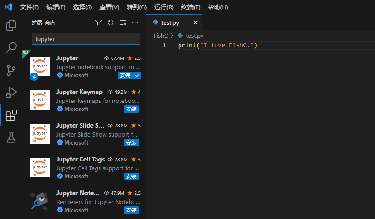This screenshot has height=219, width=375.
Task: Open the Explorer view in activity bar
Action: [11, 25]
